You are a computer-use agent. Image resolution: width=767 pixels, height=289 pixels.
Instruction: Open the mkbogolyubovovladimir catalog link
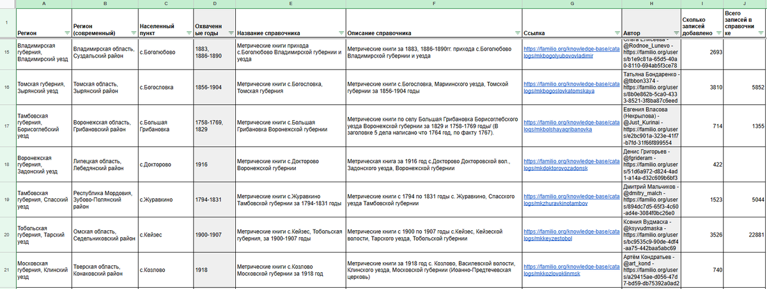pos(571,52)
